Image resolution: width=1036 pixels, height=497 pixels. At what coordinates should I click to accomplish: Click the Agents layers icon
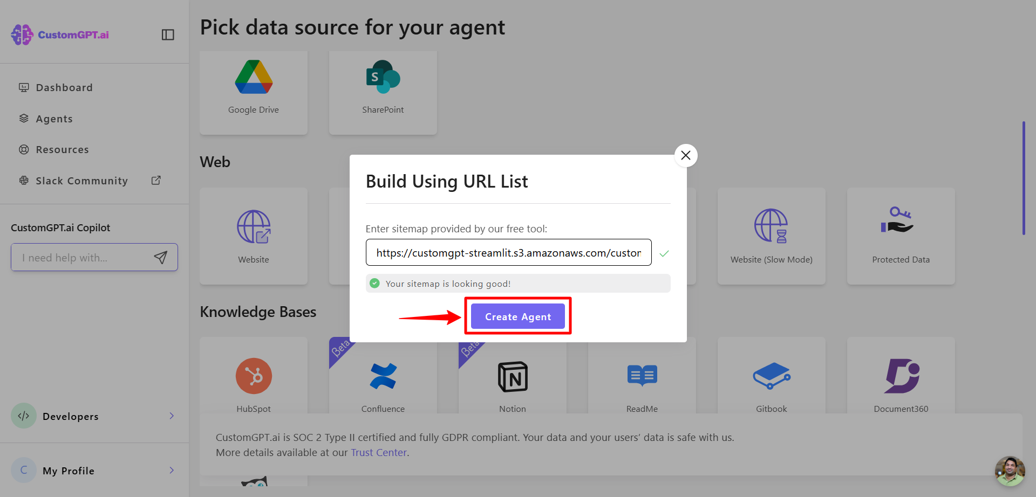24,119
